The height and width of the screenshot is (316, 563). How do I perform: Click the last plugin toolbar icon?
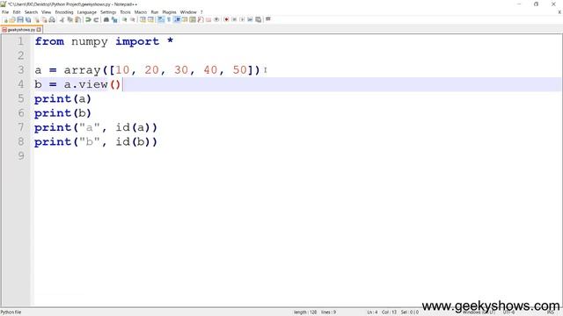tap(267, 19)
